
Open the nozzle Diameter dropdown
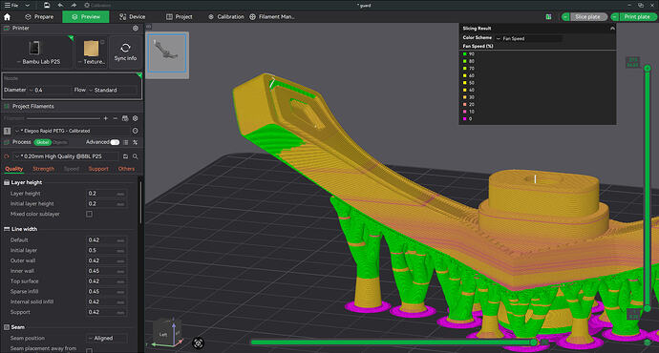pyautogui.click(x=51, y=90)
